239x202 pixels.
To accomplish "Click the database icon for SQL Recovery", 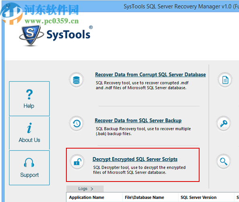I will pos(76,80).
